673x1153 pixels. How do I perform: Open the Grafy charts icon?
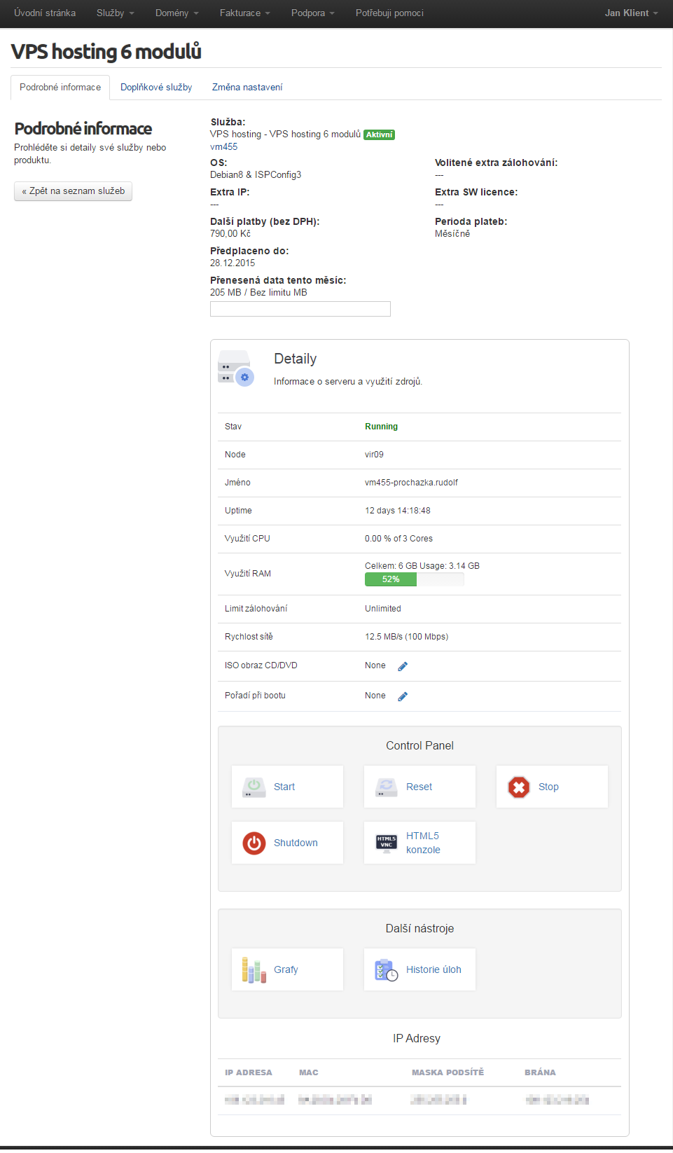point(254,969)
